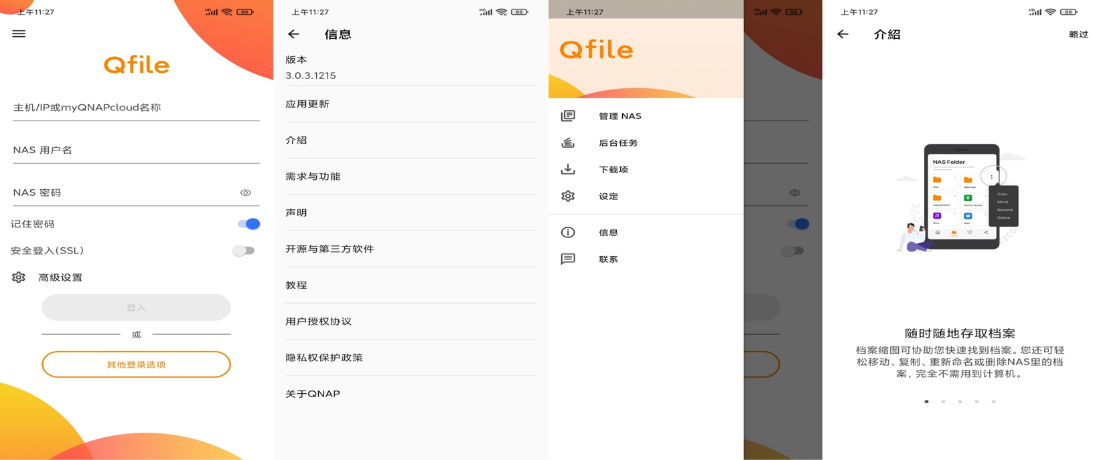
Task: Enable the 安全登入(SSL) switch on the login screen
Action: (x=244, y=251)
